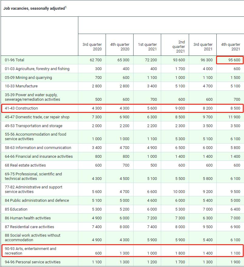This screenshot has width=244, height=267.
Task: Click Transportation's 2nd quarter 2021 value 2 300
Action: (x=180, y=126)
